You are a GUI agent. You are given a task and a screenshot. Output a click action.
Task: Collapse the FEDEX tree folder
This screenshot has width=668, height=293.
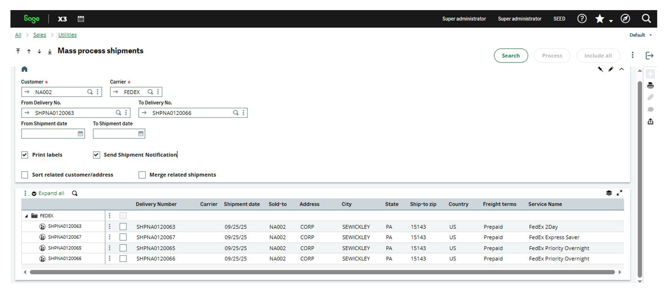[x=26, y=216]
